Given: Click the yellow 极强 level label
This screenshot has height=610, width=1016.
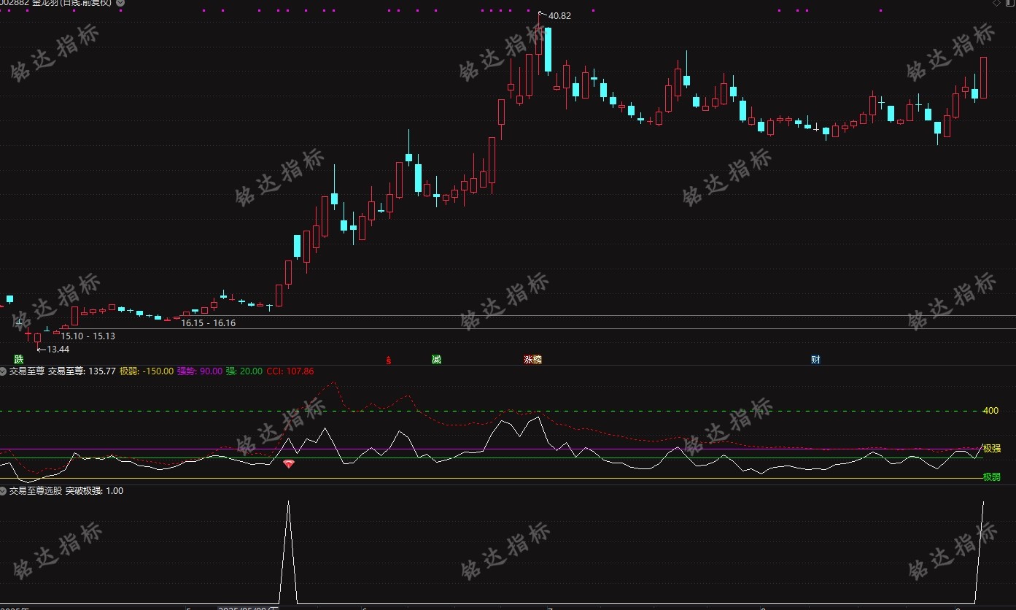Looking at the screenshot, I should point(992,449).
